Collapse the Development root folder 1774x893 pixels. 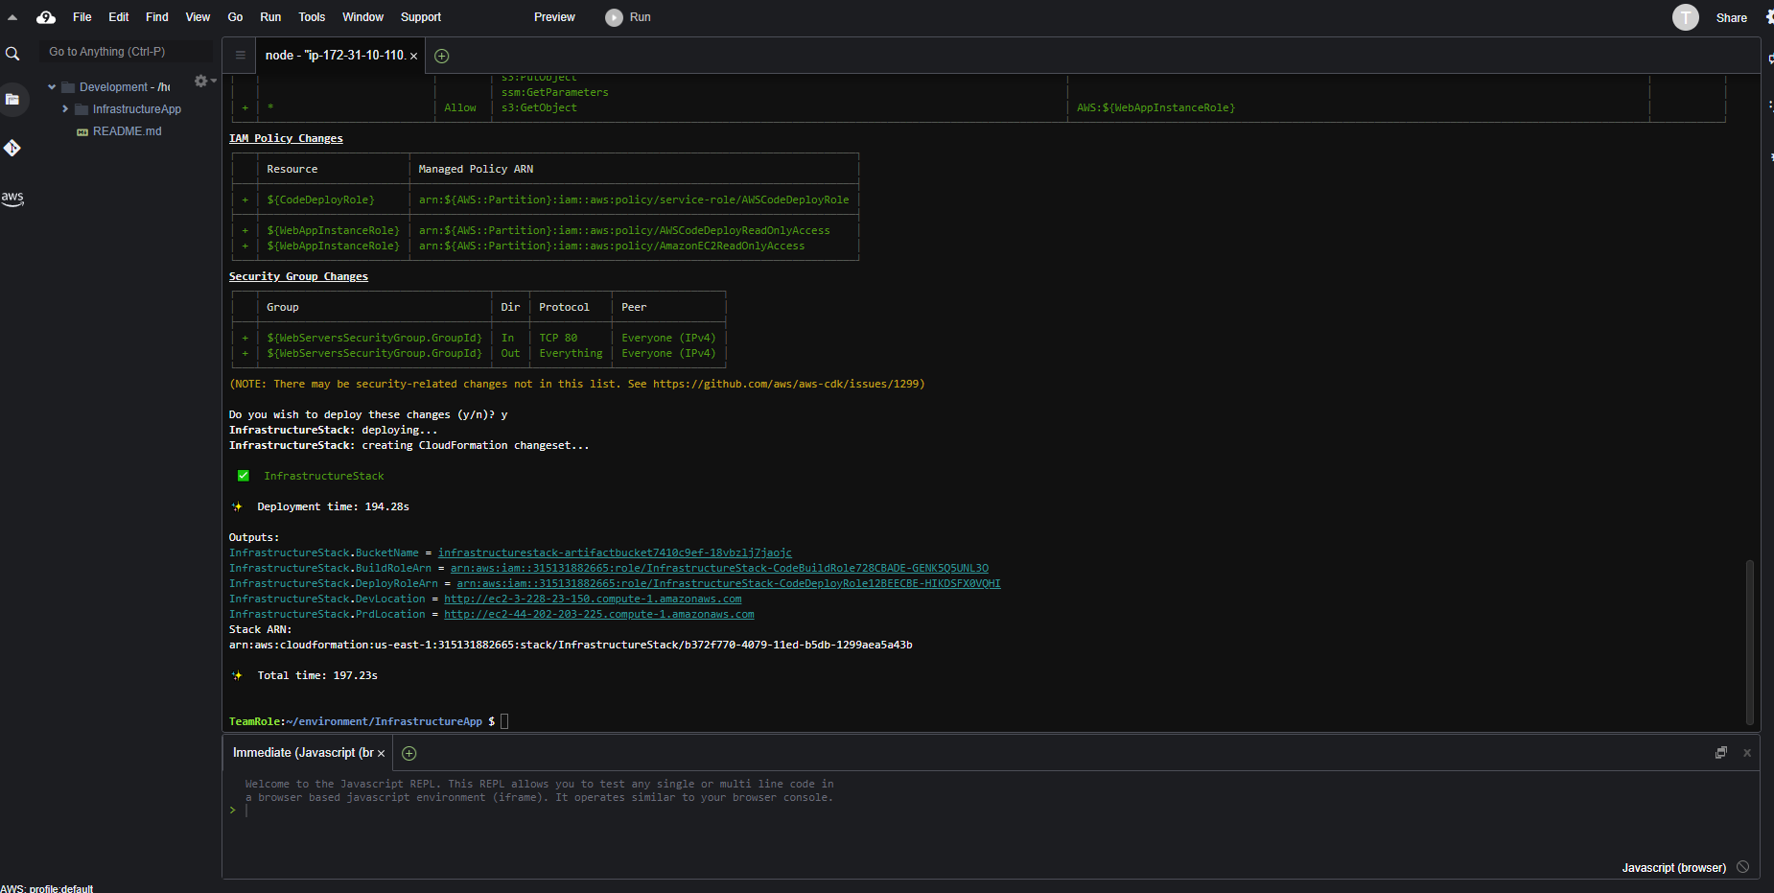pyautogui.click(x=52, y=87)
